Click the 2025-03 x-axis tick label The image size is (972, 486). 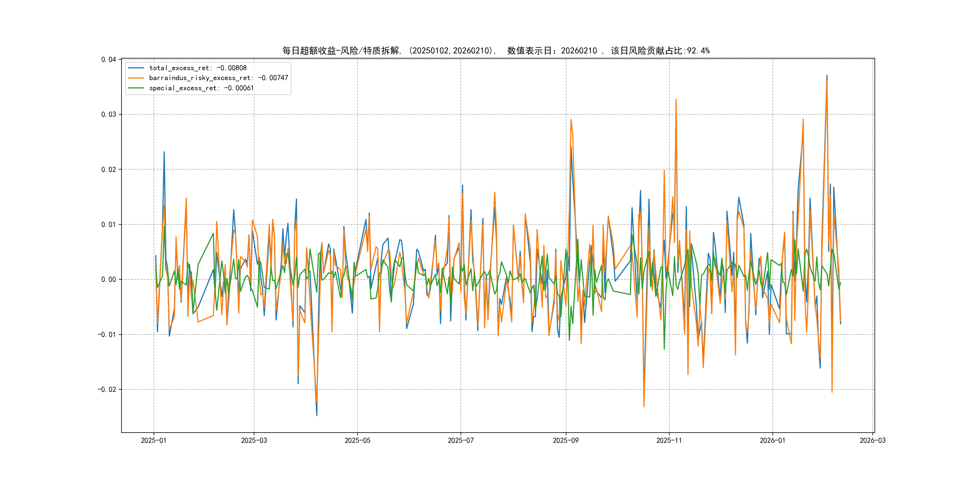254,440
